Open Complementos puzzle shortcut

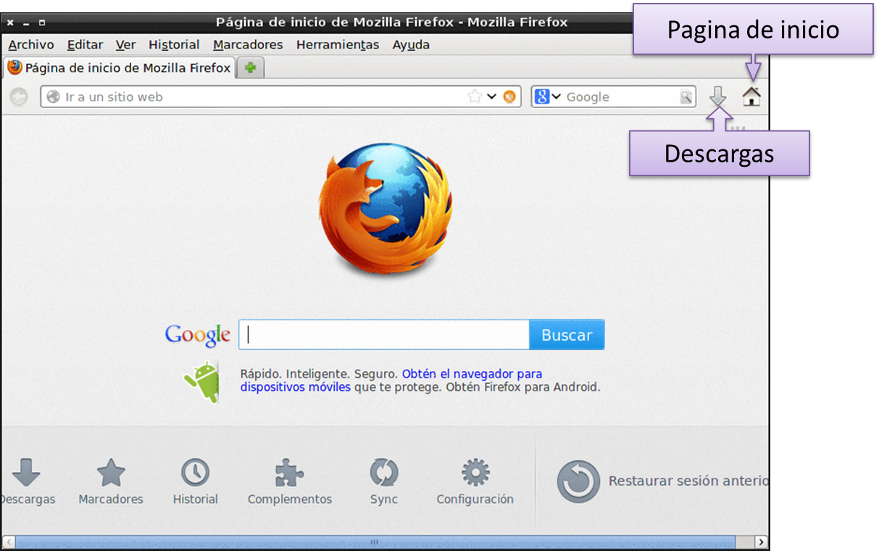[x=290, y=481]
